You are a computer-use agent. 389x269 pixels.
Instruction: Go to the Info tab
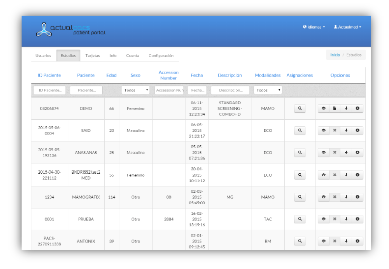(113, 55)
